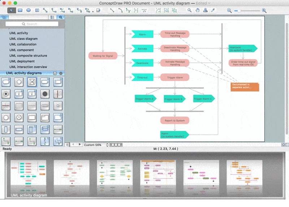Image resolution: width=289 pixels, height=207 pixels.
Task: Pick the rectangle drawing tool
Action: 20,10
